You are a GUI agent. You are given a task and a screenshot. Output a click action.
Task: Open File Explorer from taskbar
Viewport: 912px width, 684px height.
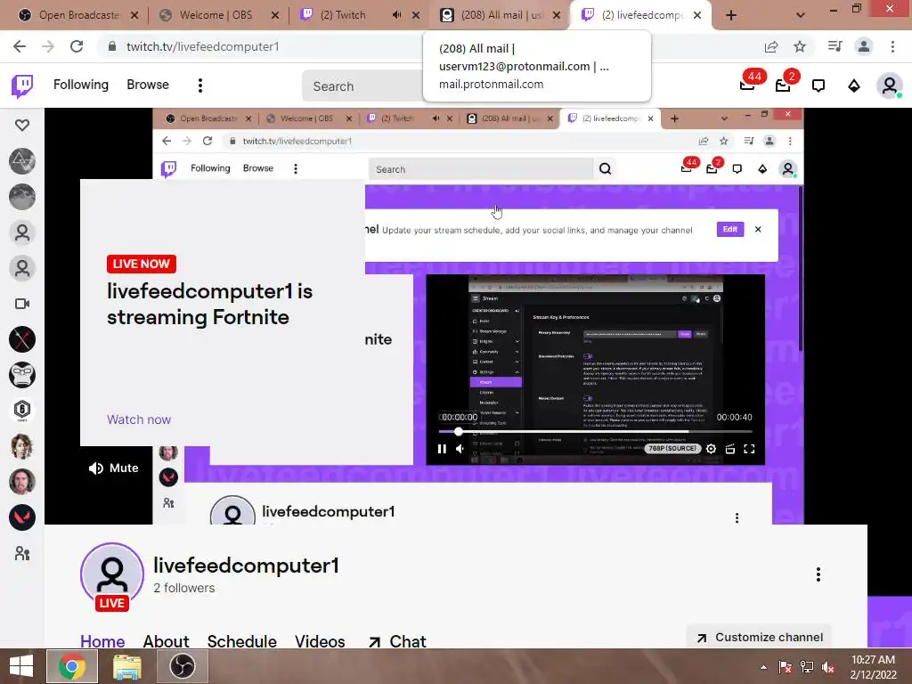pos(126,666)
